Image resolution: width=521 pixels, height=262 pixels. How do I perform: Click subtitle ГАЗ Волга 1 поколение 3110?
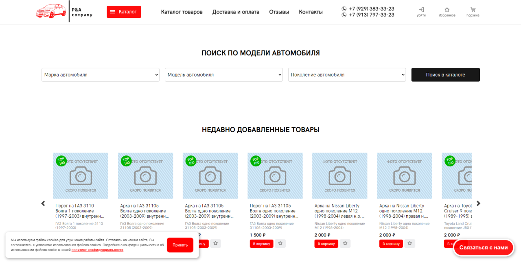coord(79,225)
